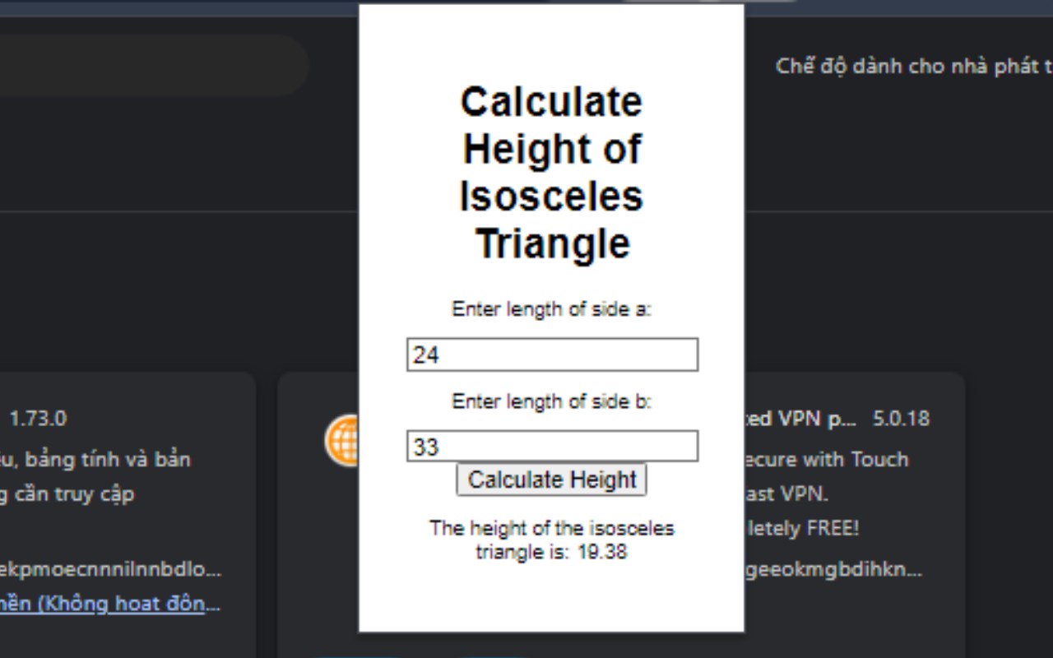Click the 'Enter length of side b' label
This screenshot has height=658, width=1053.
click(x=551, y=401)
